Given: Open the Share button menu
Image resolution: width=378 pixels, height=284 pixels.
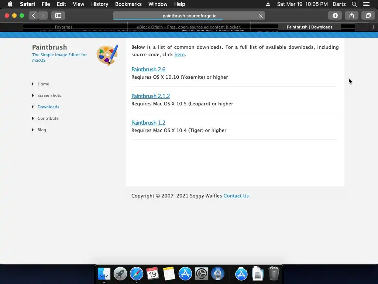Looking at the screenshot, I should point(351,16).
